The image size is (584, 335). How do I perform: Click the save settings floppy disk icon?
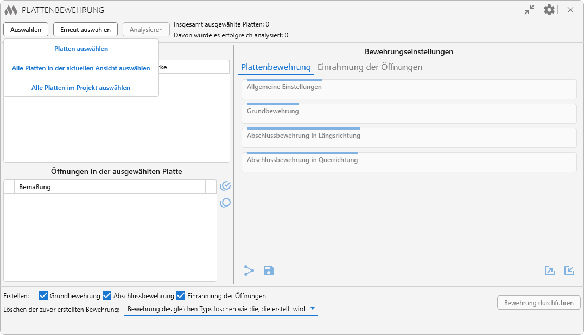tap(269, 270)
